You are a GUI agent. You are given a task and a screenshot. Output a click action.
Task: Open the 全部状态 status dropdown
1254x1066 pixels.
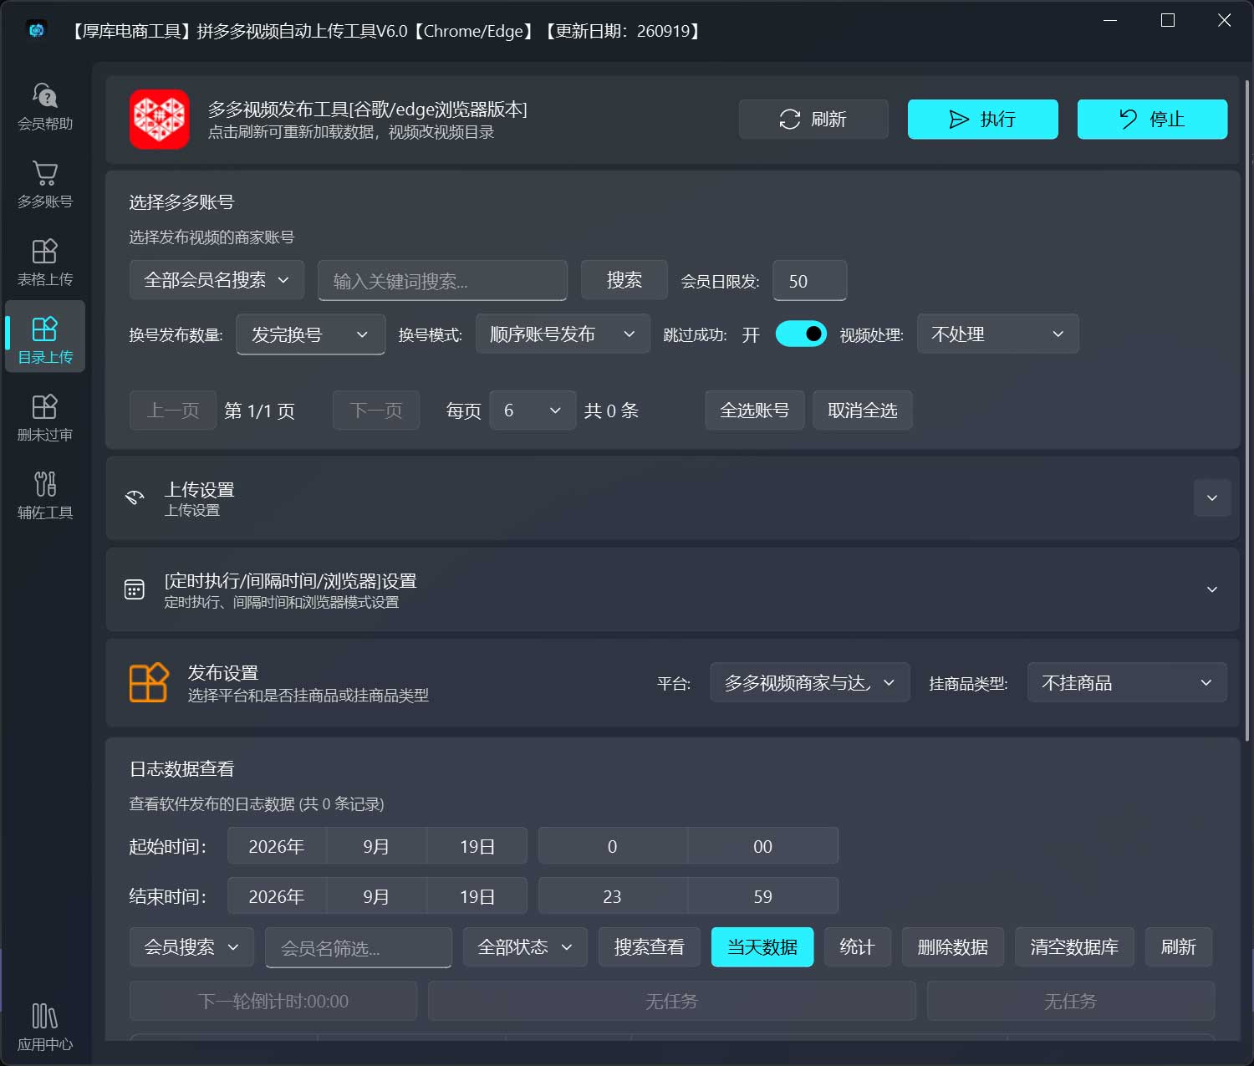pos(525,947)
